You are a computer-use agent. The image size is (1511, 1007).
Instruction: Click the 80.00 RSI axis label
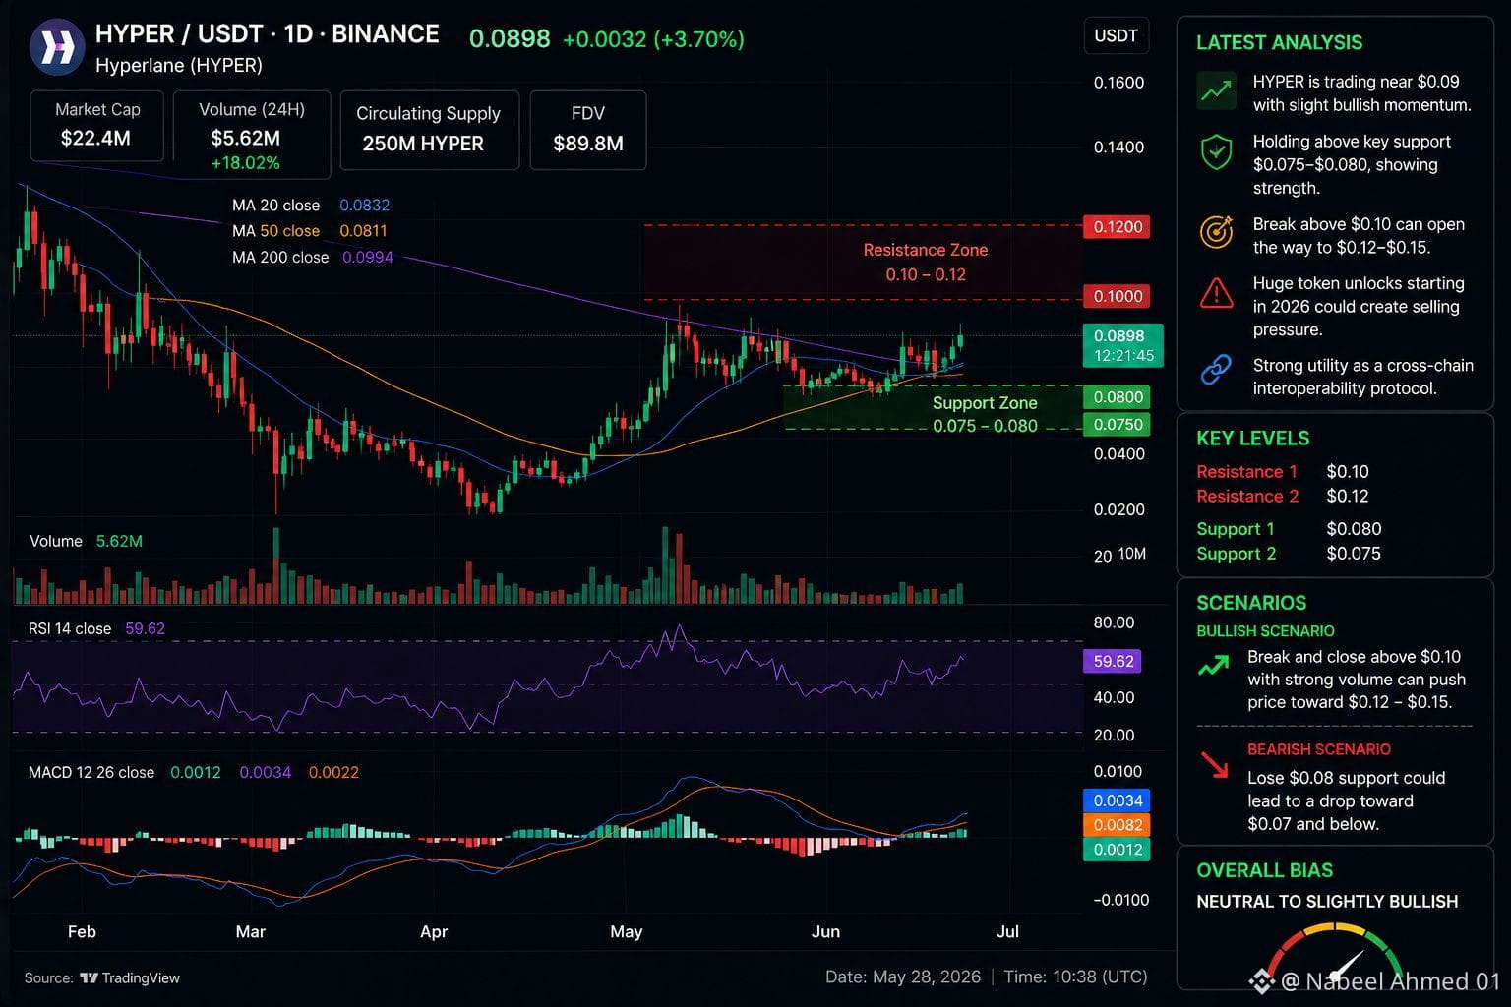1114,622
